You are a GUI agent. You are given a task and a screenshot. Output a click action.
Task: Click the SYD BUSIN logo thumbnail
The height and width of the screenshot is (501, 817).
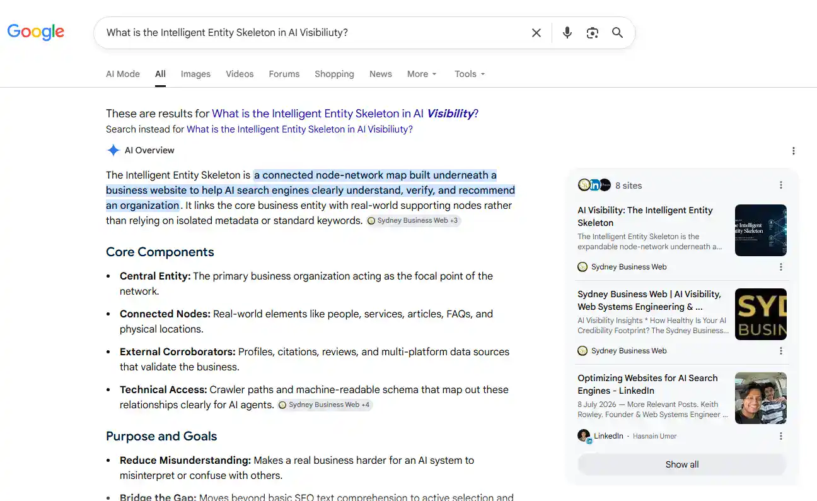761,314
